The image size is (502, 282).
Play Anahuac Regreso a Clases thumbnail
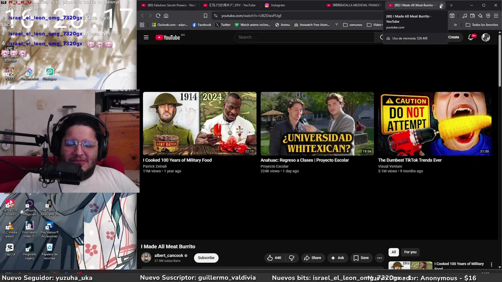(x=317, y=124)
